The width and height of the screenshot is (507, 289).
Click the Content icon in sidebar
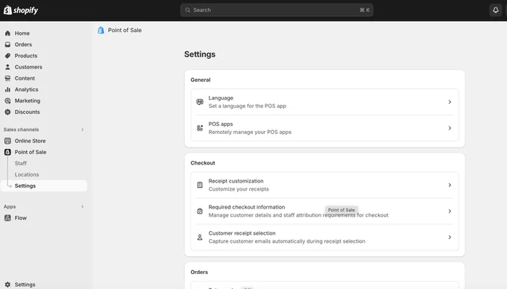click(x=7, y=78)
